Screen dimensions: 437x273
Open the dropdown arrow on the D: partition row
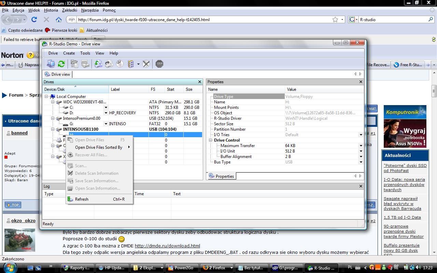click(x=106, y=113)
